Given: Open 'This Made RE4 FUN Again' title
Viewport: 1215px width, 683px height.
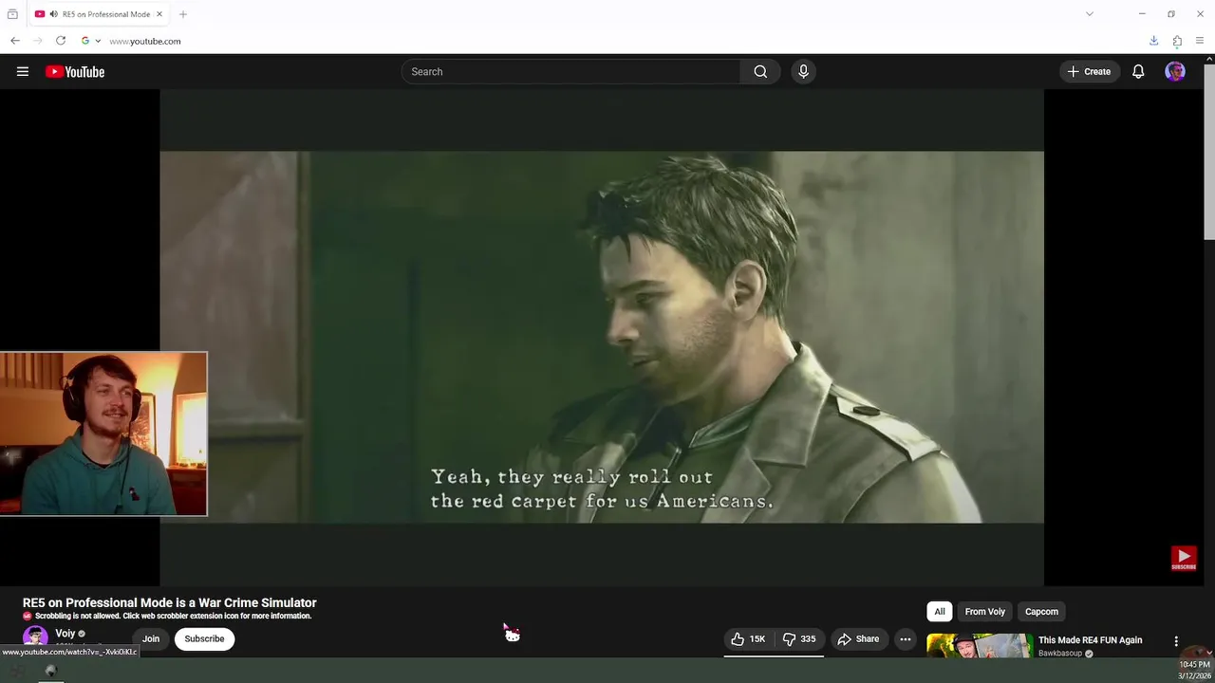Looking at the screenshot, I should [x=1090, y=639].
